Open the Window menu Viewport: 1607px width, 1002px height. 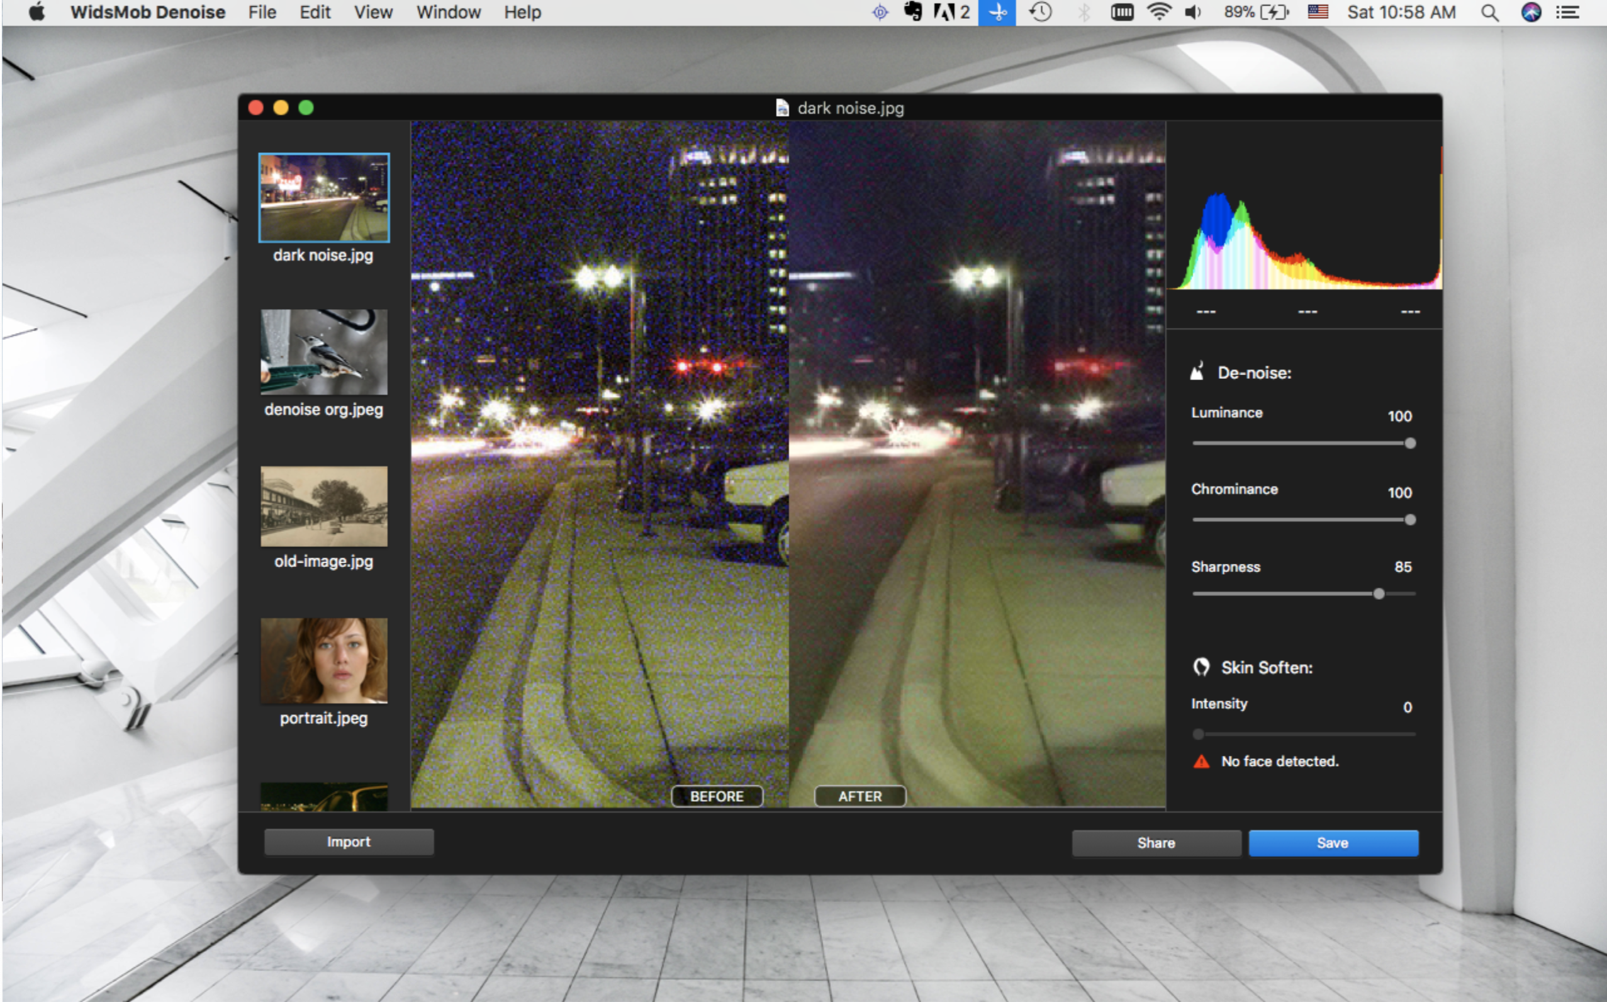tap(448, 12)
